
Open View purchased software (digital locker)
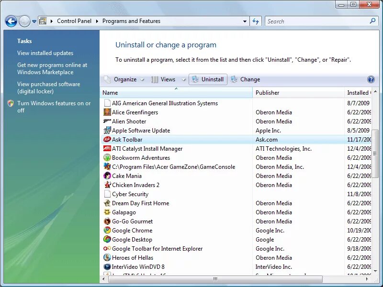49,88
